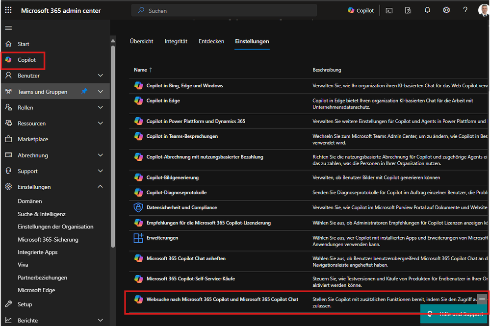Expand the Teams und Gruppen chevron
This screenshot has width=490, height=326.
coord(101,92)
